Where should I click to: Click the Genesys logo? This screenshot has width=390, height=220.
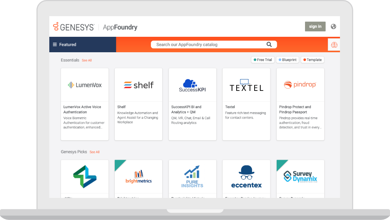point(74,27)
